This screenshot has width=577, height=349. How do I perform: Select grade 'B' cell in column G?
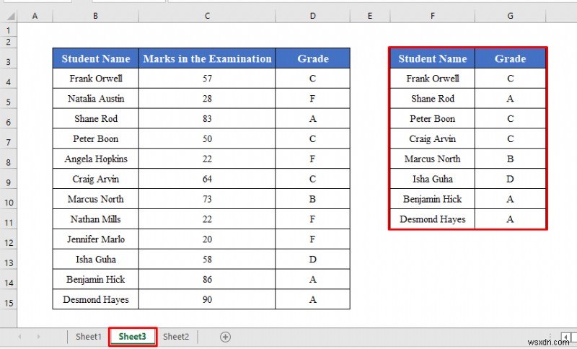(x=510, y=159)
